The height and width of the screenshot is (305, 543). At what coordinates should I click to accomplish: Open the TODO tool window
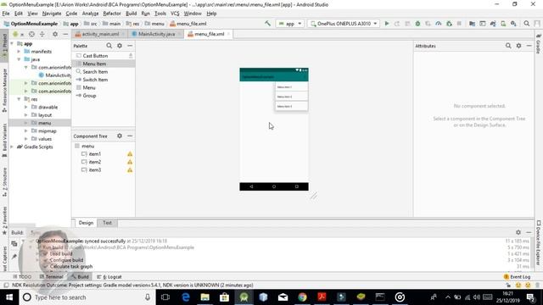click(x=22, y=277)
